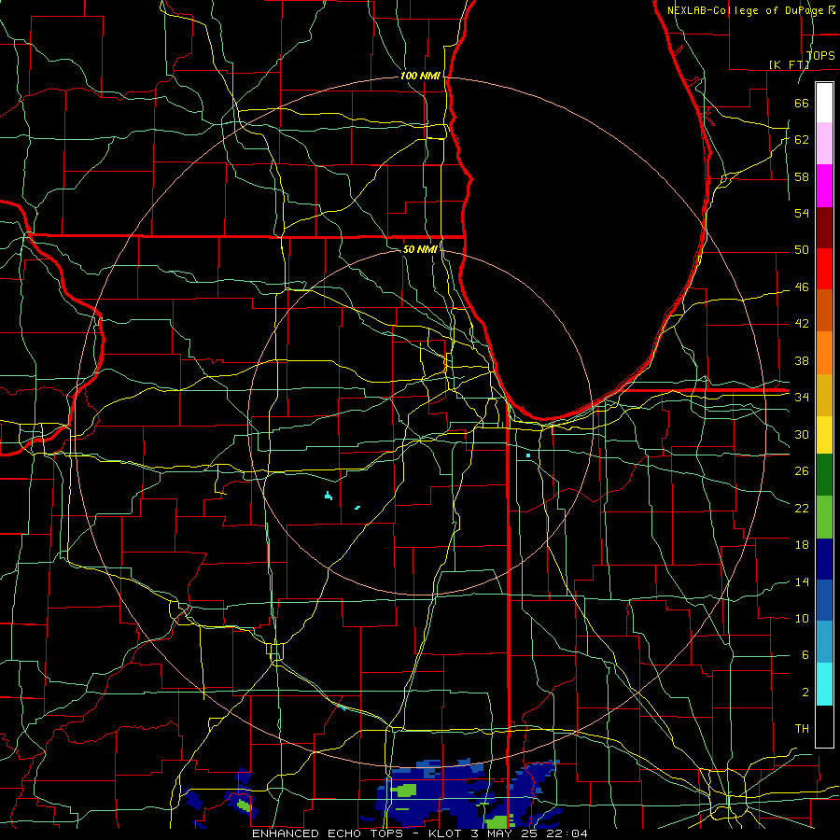Click the white swatch at the top of the legend
This screenshot has width=840, height=840.
tap(824, 103)
